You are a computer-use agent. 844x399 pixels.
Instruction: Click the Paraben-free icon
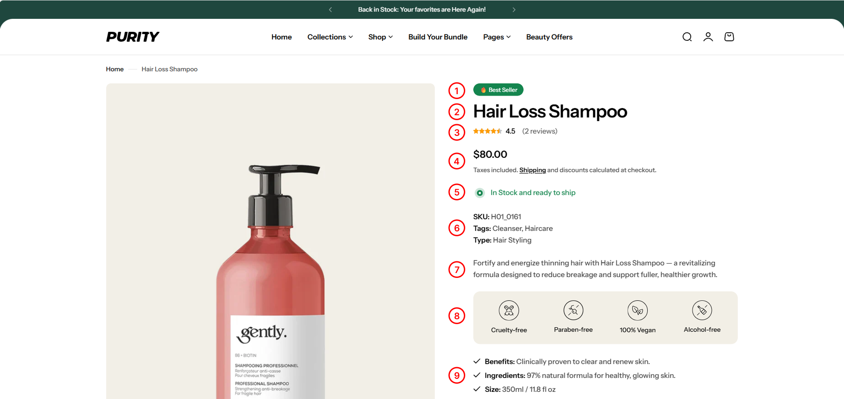tap(573, 310)
